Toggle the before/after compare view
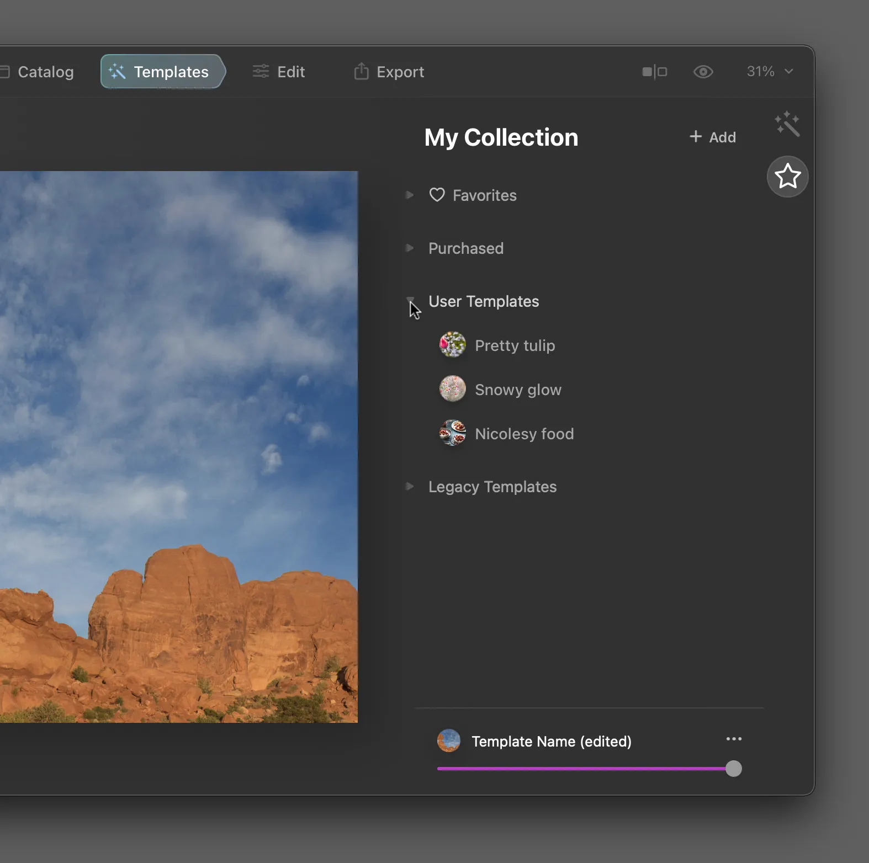The height and width of the screenshot is (863, 869). point(655,72)
